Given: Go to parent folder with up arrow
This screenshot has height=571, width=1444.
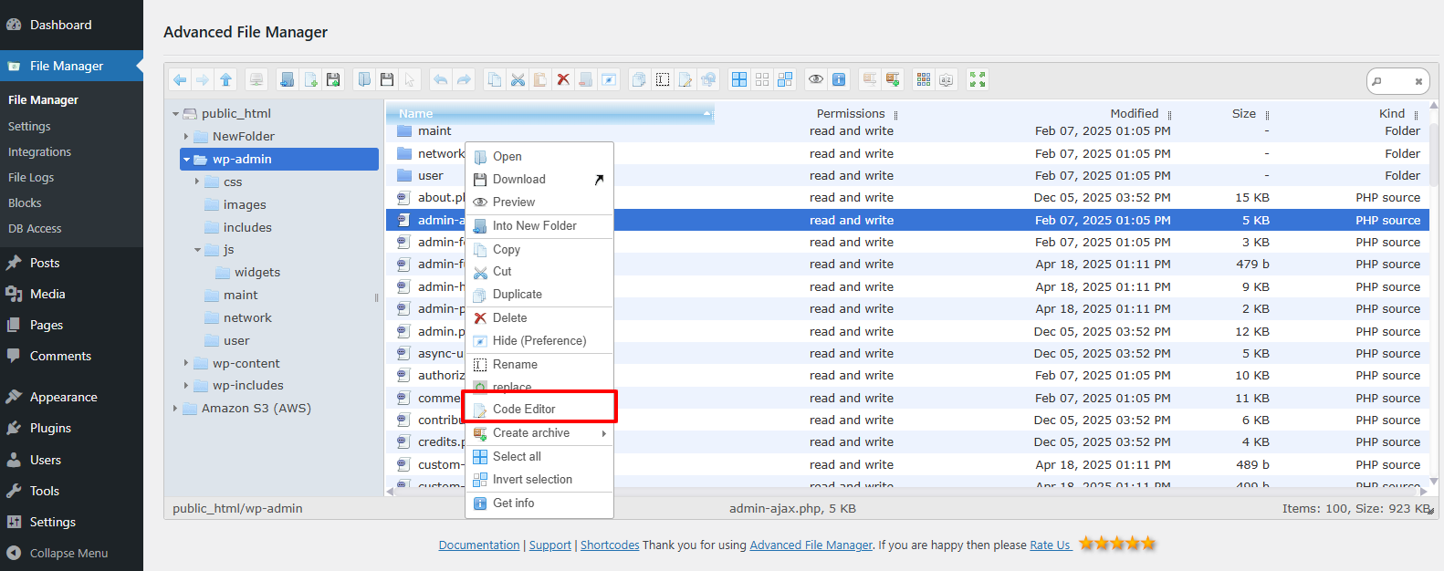Looking at the screenshot, I should pos(225,80).
